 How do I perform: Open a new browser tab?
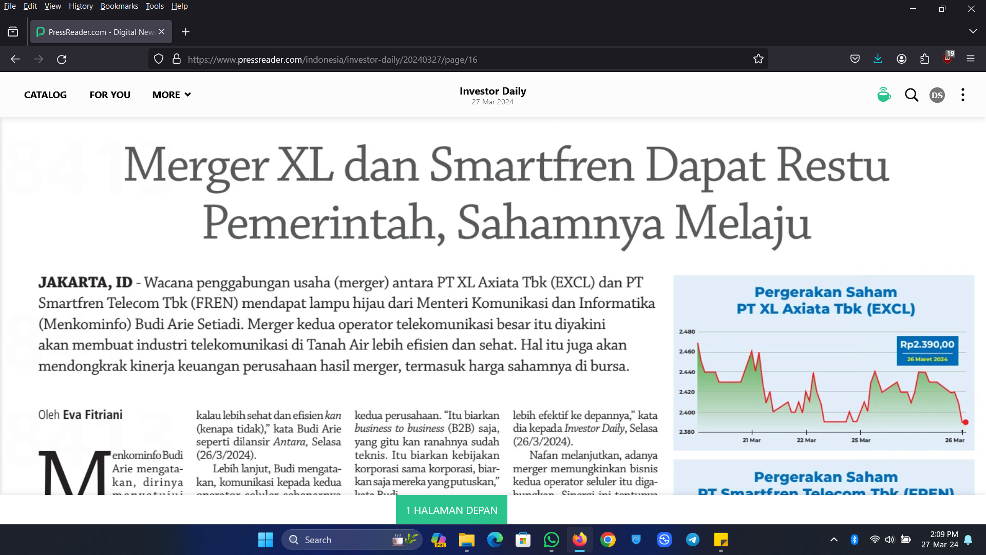186,32
